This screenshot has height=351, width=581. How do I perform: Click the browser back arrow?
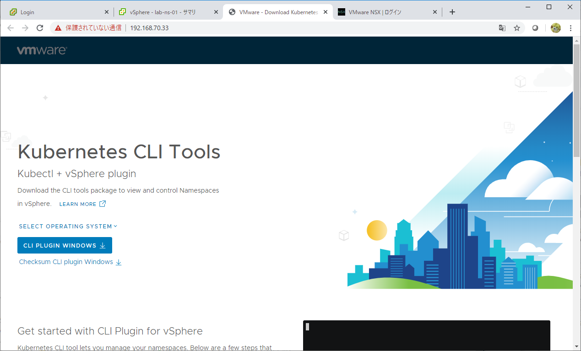click(x=11, y=28)
